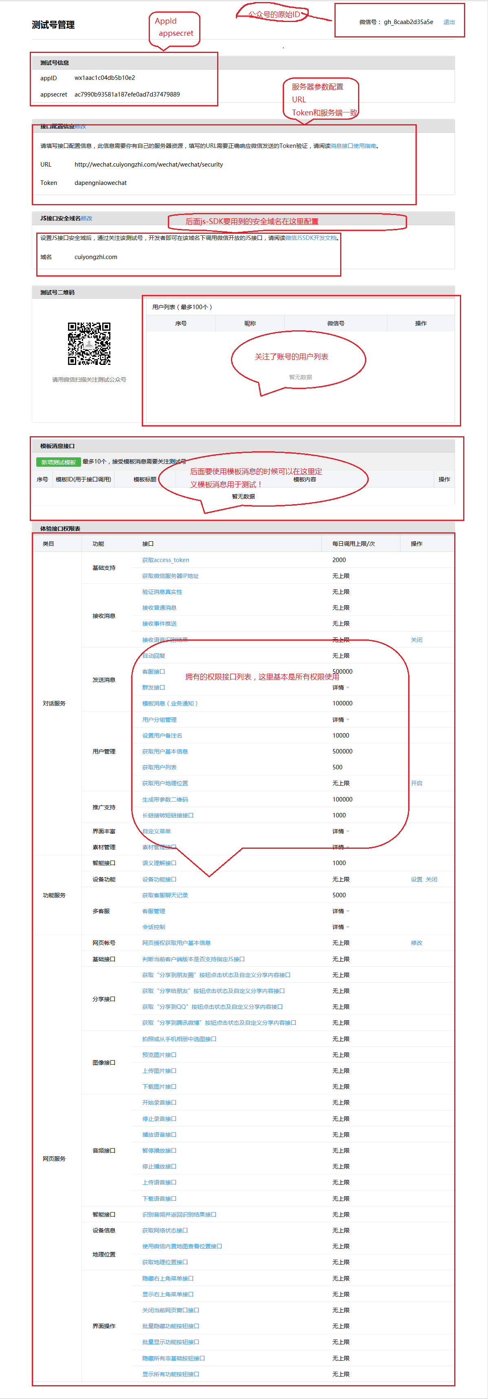Screen dimensions: 488x1399
Task: Turn off 设备功能接口 with its 关闭 link
Action: coord(431,879)
